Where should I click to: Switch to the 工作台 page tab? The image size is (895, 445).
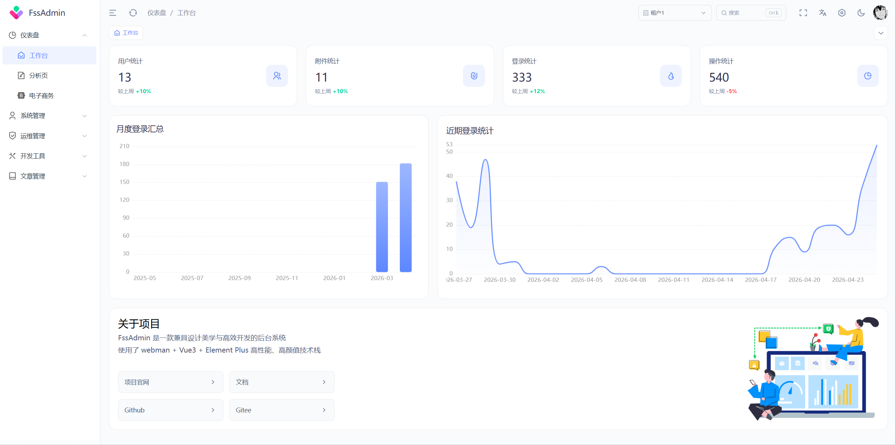(126, 33)
